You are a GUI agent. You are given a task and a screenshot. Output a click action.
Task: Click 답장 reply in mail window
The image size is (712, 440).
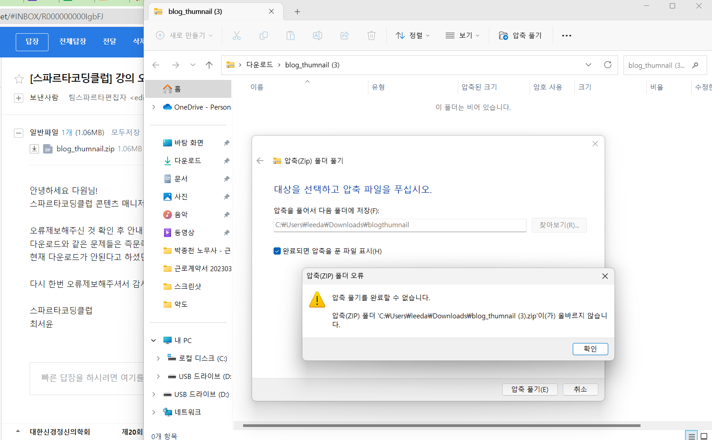pyautogui.click(x=32, y=42)
